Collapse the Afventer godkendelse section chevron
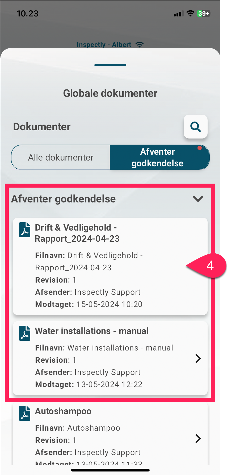The width and height of the screenshot is (227, 476). click(x=198, y=198)
